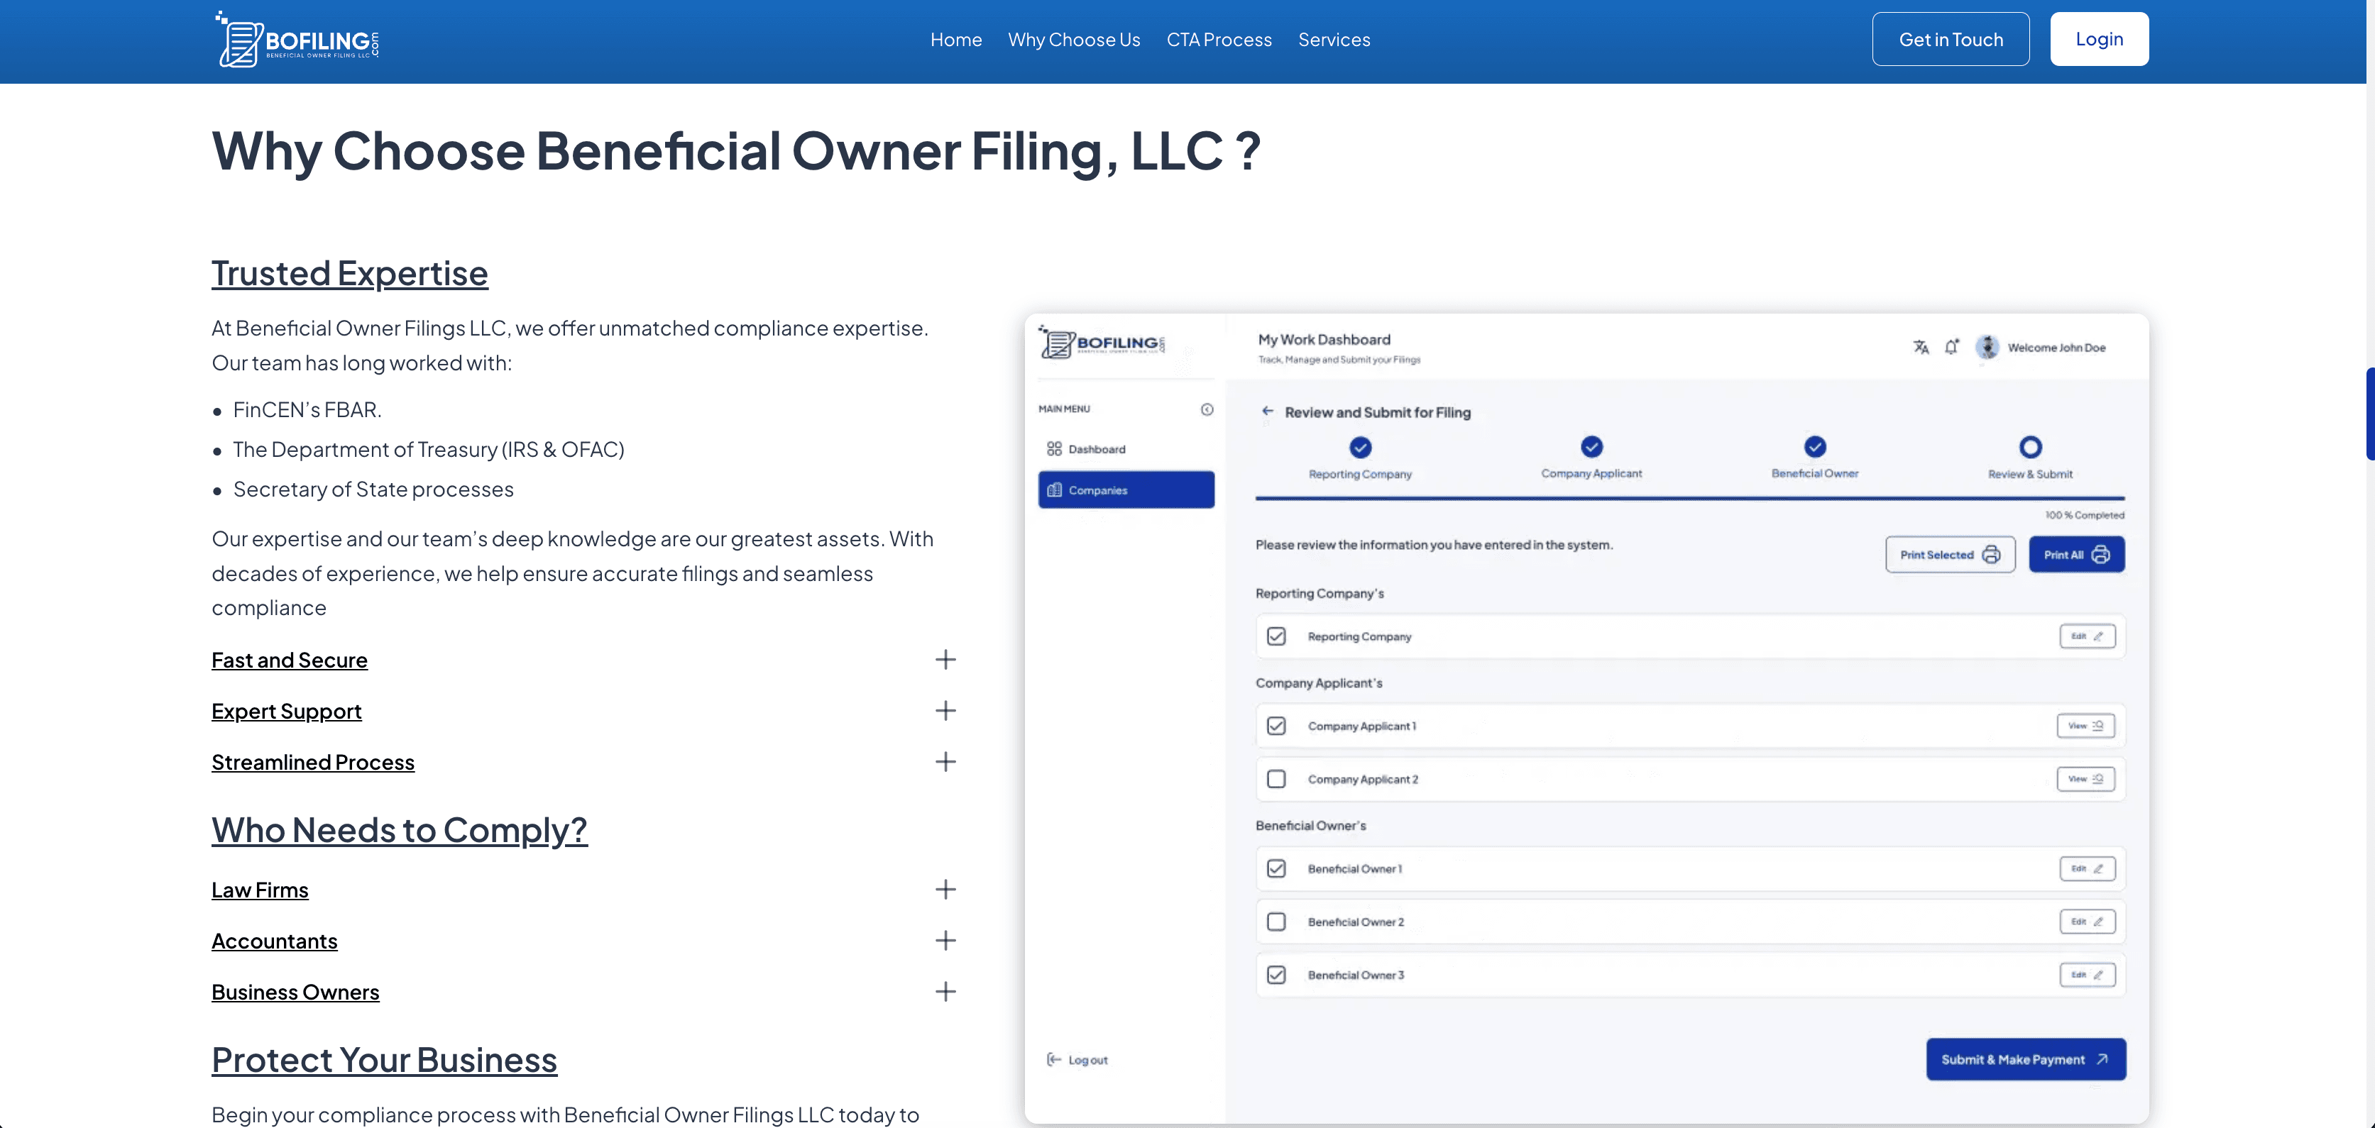
Task: Click the Expert Support heading
Action: point(286,712)
